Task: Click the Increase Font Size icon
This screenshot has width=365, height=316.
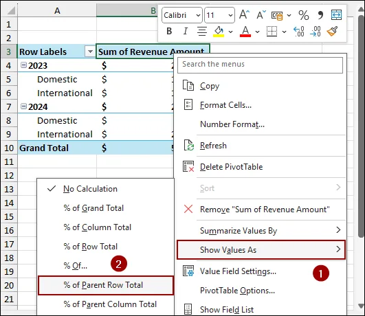Action: (x=244, y=14)
